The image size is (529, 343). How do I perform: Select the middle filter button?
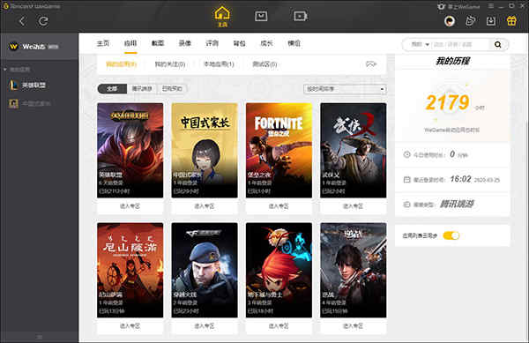[x=142, y=89]
